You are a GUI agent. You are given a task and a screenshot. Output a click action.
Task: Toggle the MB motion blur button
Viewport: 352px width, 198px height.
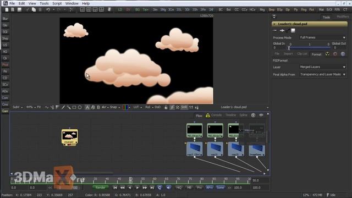pos(189,188)
